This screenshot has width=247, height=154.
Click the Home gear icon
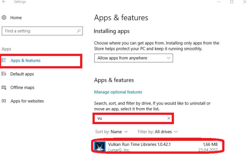(4, 18)
